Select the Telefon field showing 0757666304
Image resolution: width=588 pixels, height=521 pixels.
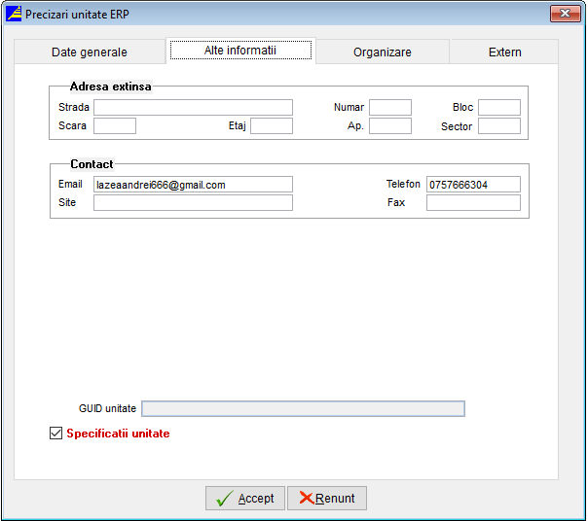[x=473, y=185]
